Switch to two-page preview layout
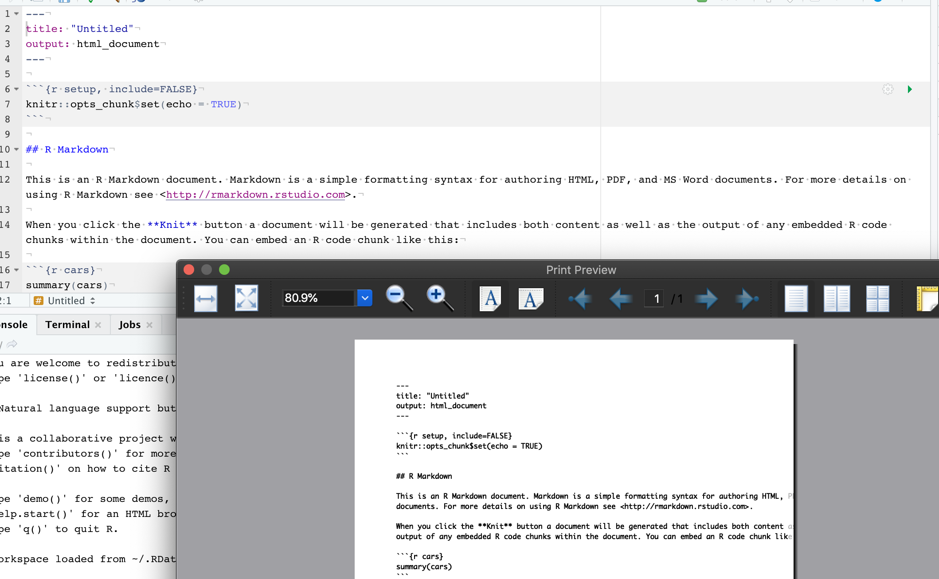 point(836,298)
